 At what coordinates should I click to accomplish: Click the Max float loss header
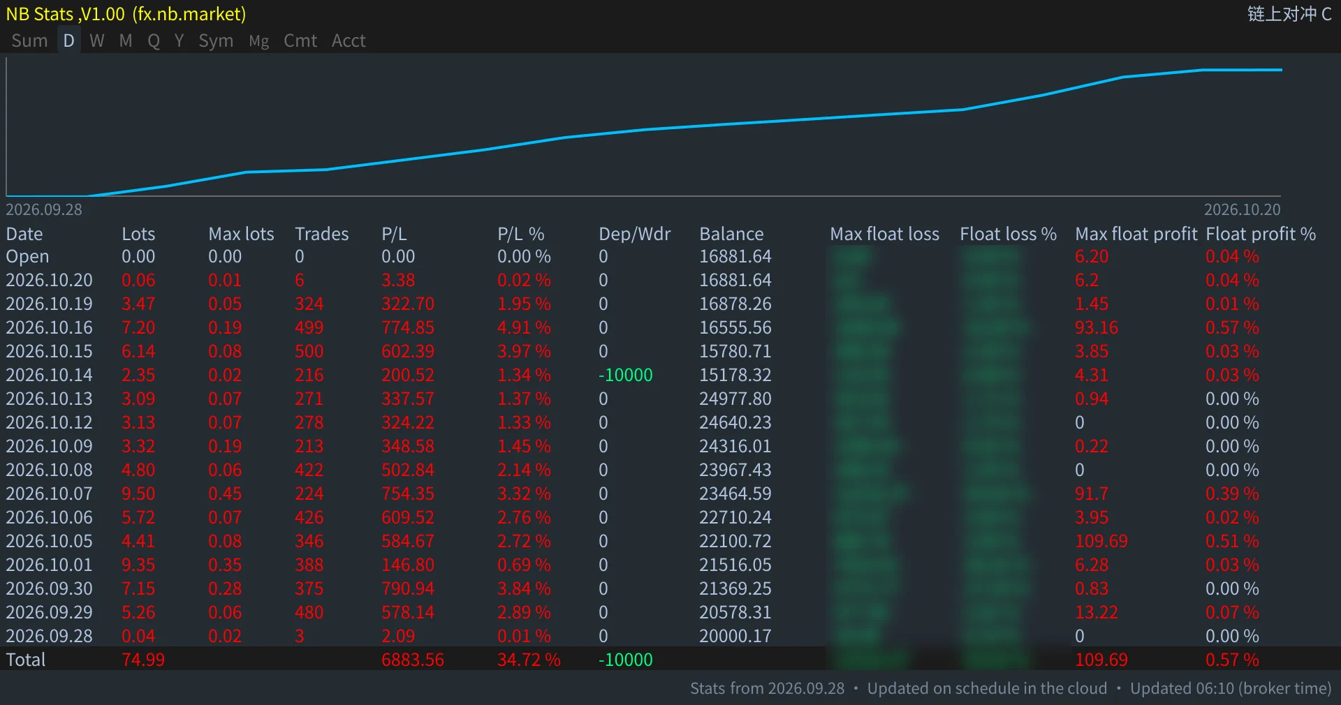(x=884, y=234)
